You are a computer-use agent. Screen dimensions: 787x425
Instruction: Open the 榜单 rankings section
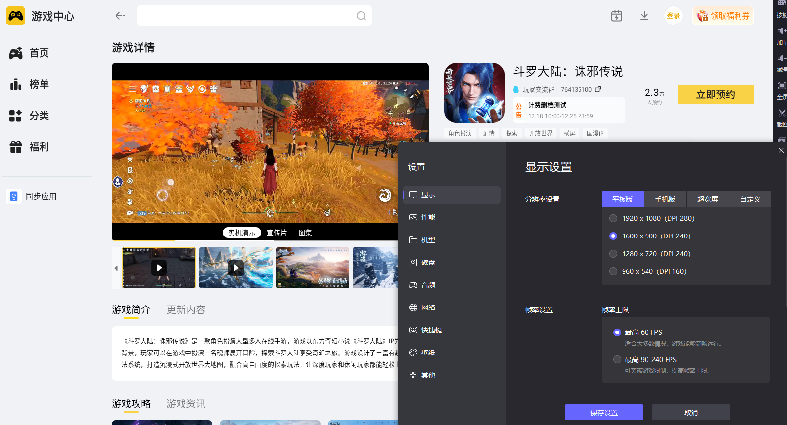point(29,84)
